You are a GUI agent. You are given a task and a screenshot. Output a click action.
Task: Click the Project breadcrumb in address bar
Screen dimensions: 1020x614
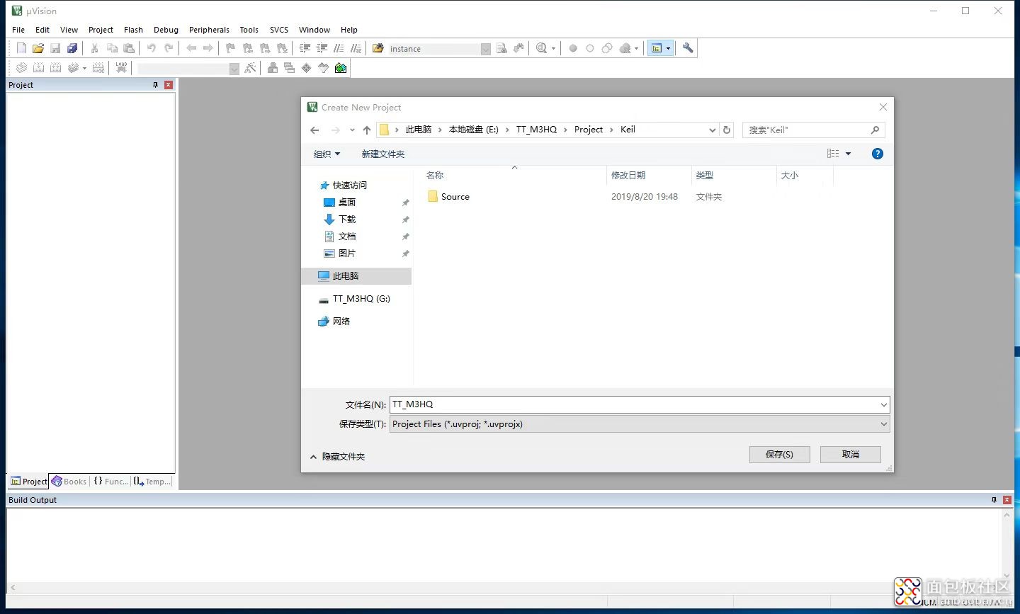(589, 130)
